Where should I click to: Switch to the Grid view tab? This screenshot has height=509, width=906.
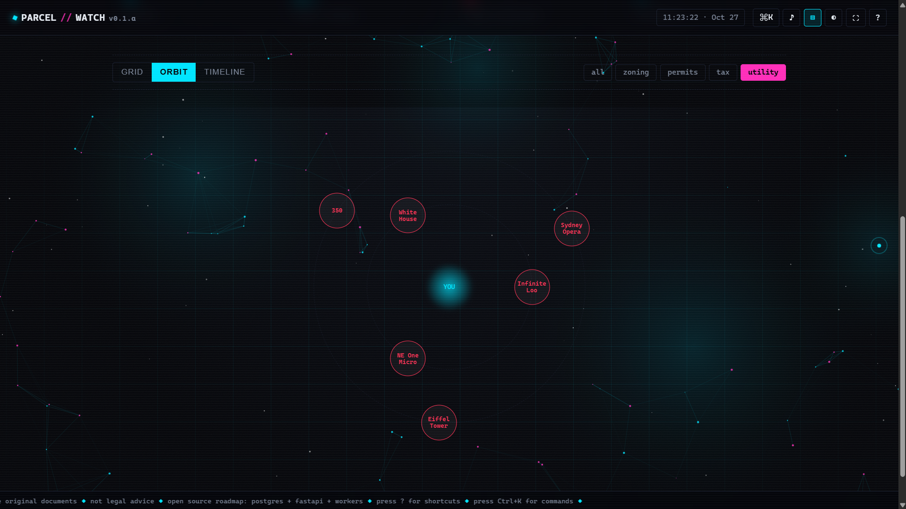[x=132, y=72]
